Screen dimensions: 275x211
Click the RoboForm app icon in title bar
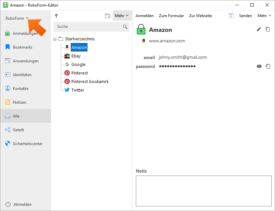[6, 5]
